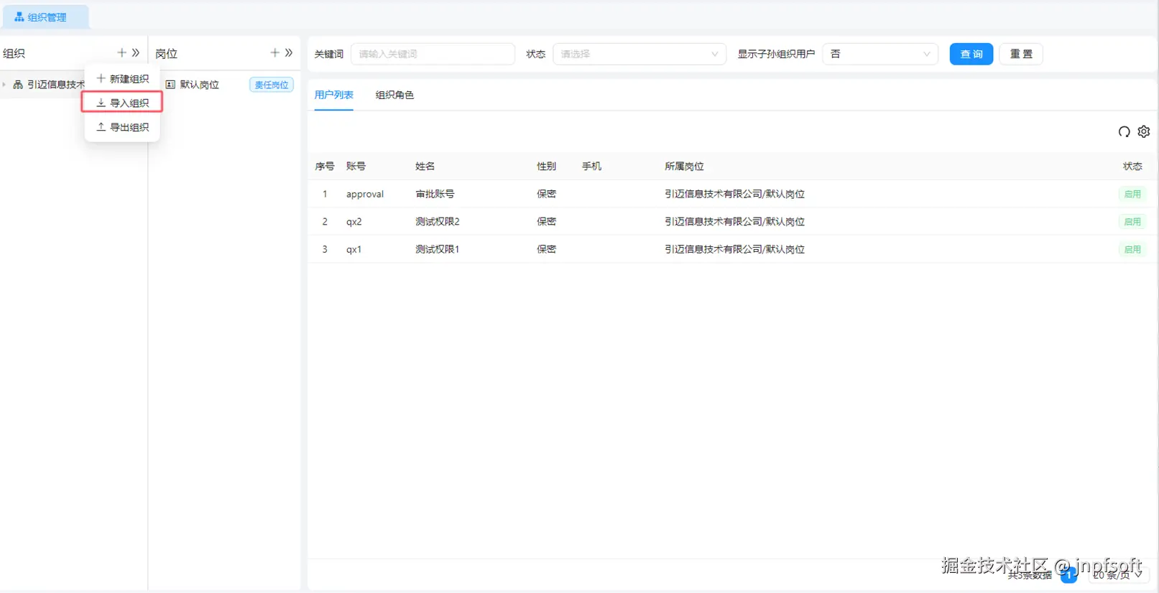Open the 状态 dropdown
Image resolution: width=1159 pixels, height=593 pixels.
point(639,54)
